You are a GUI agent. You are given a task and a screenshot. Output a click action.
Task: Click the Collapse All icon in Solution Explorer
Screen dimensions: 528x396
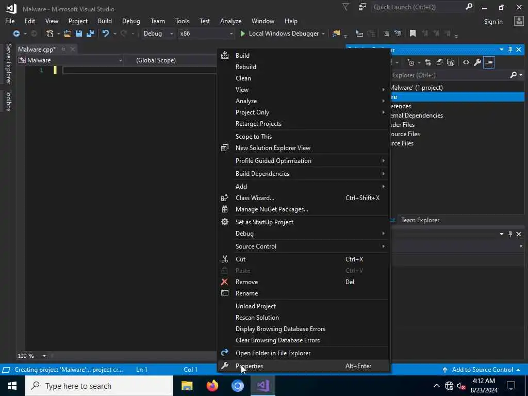[439, 62]
